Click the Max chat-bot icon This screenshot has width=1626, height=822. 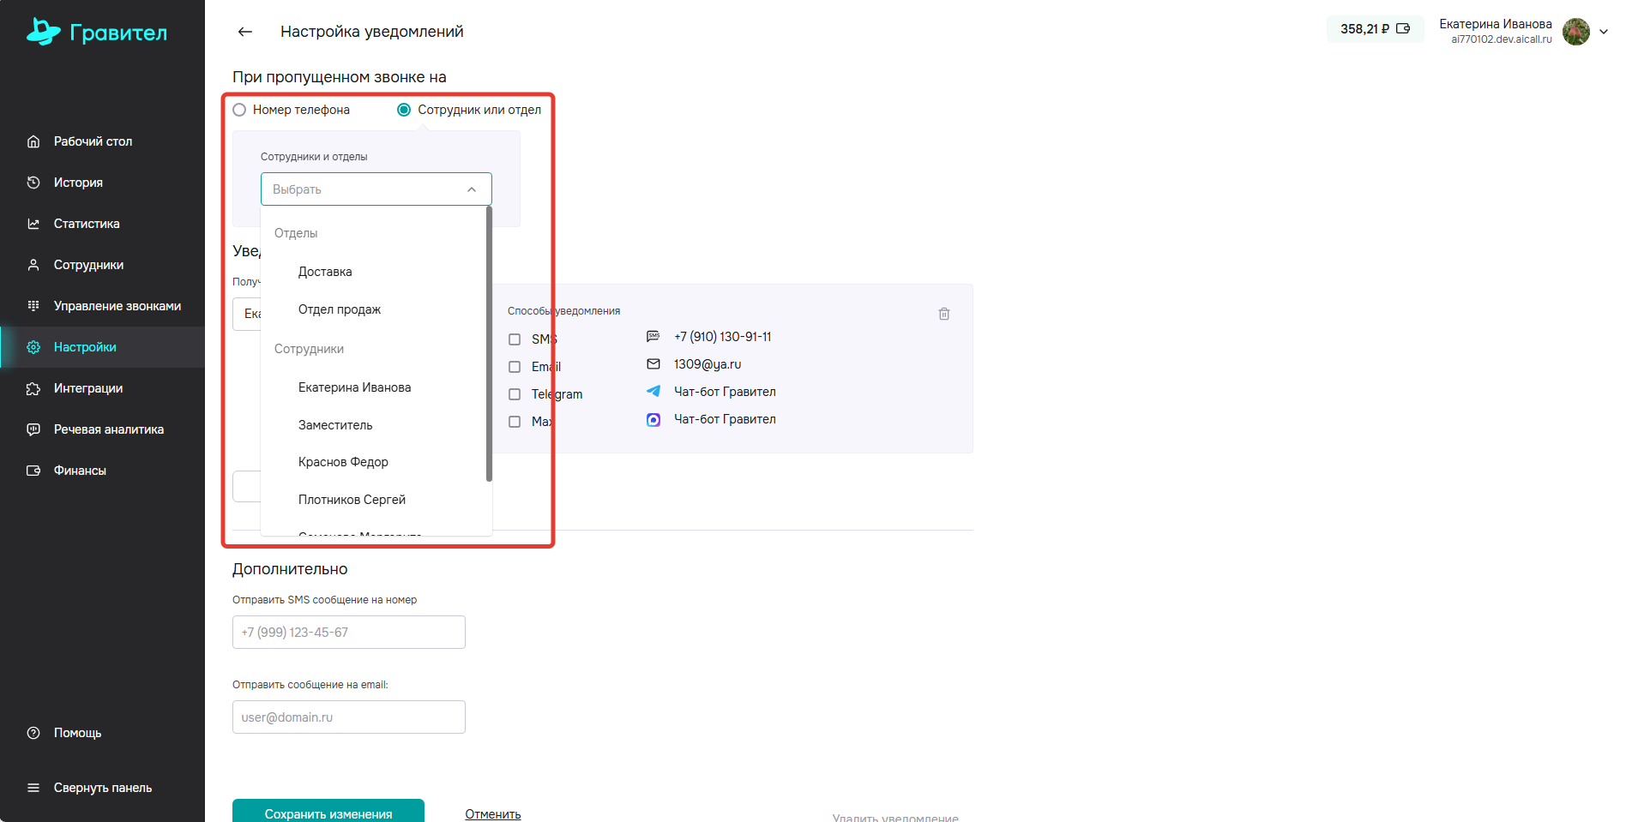[x=653, y=419]
